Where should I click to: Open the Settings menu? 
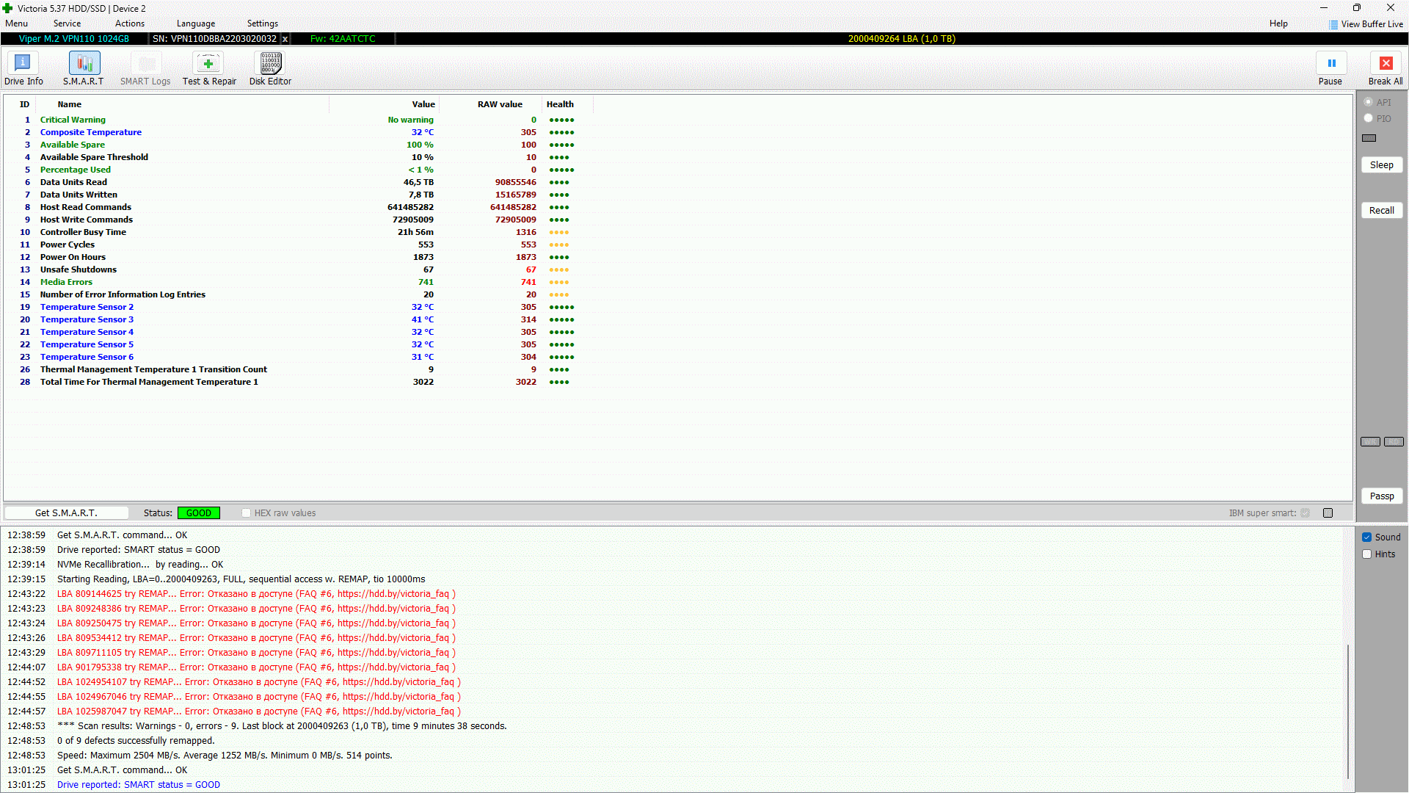(262, 23)
